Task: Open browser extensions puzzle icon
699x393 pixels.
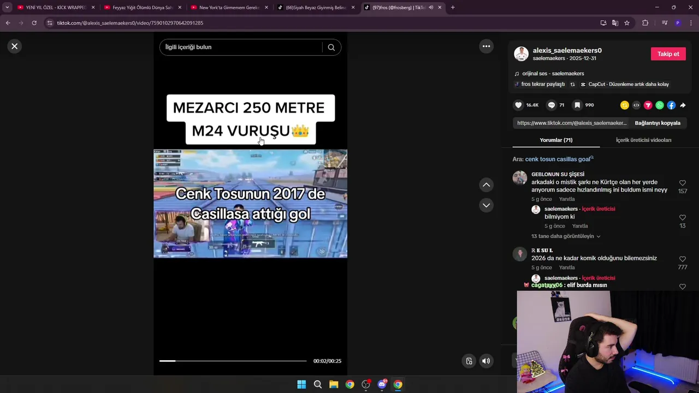Action: 645,23
